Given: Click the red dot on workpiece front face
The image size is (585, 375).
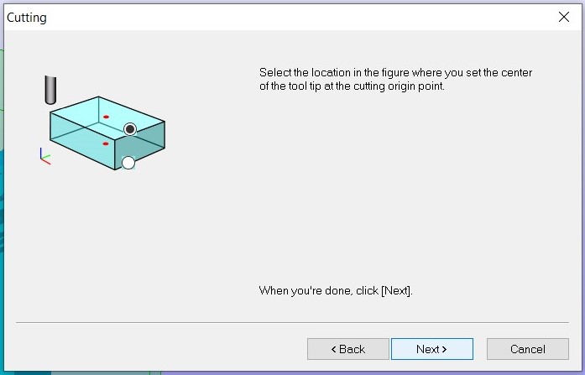Looking at the screenshot, I should [x=106, y=143].
